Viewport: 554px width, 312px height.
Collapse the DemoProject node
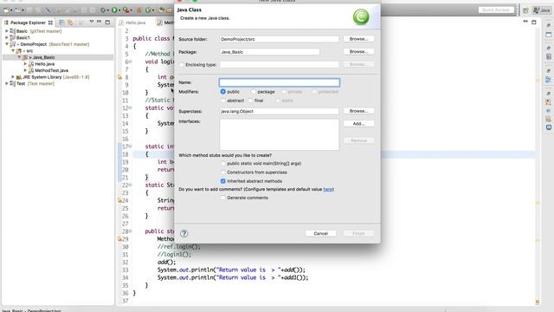7,44
